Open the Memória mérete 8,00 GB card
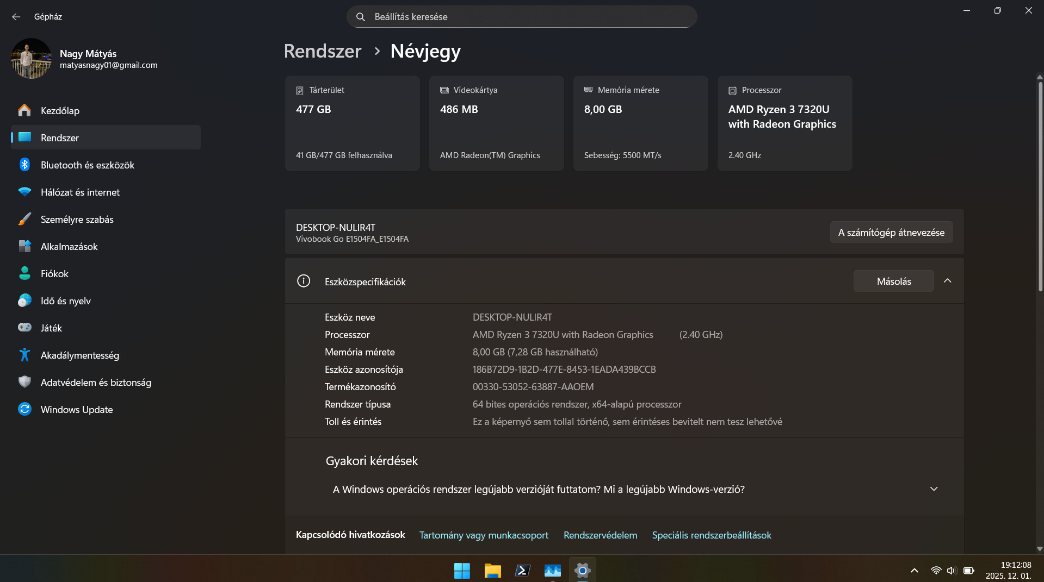 tap(640, 123)
